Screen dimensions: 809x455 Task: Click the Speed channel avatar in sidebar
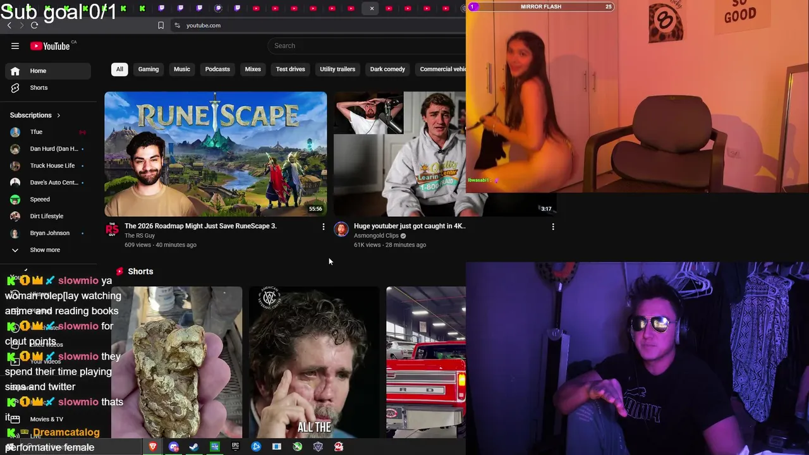tap(15, 199)
